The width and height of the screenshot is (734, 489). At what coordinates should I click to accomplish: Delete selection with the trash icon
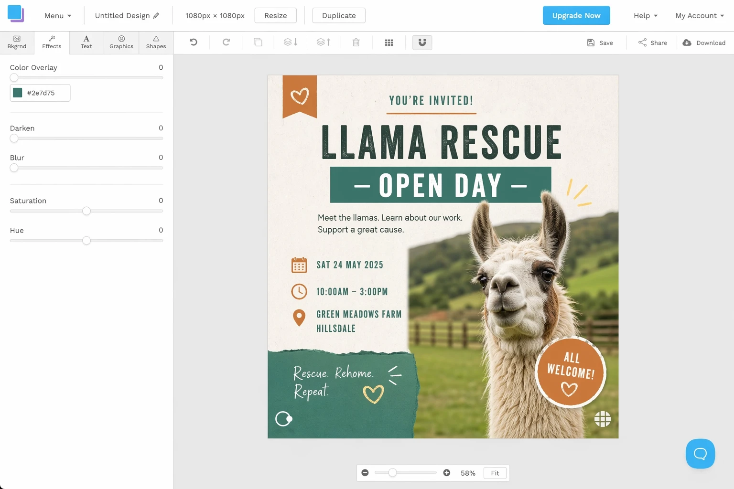click(356, 43)
